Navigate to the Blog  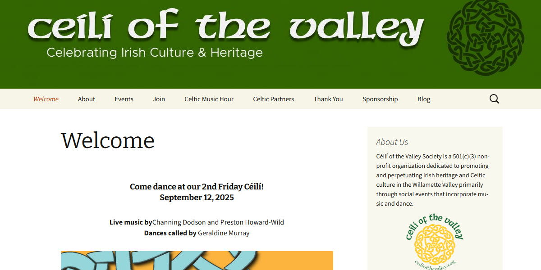pyautogui.click(x=423, y=99)
